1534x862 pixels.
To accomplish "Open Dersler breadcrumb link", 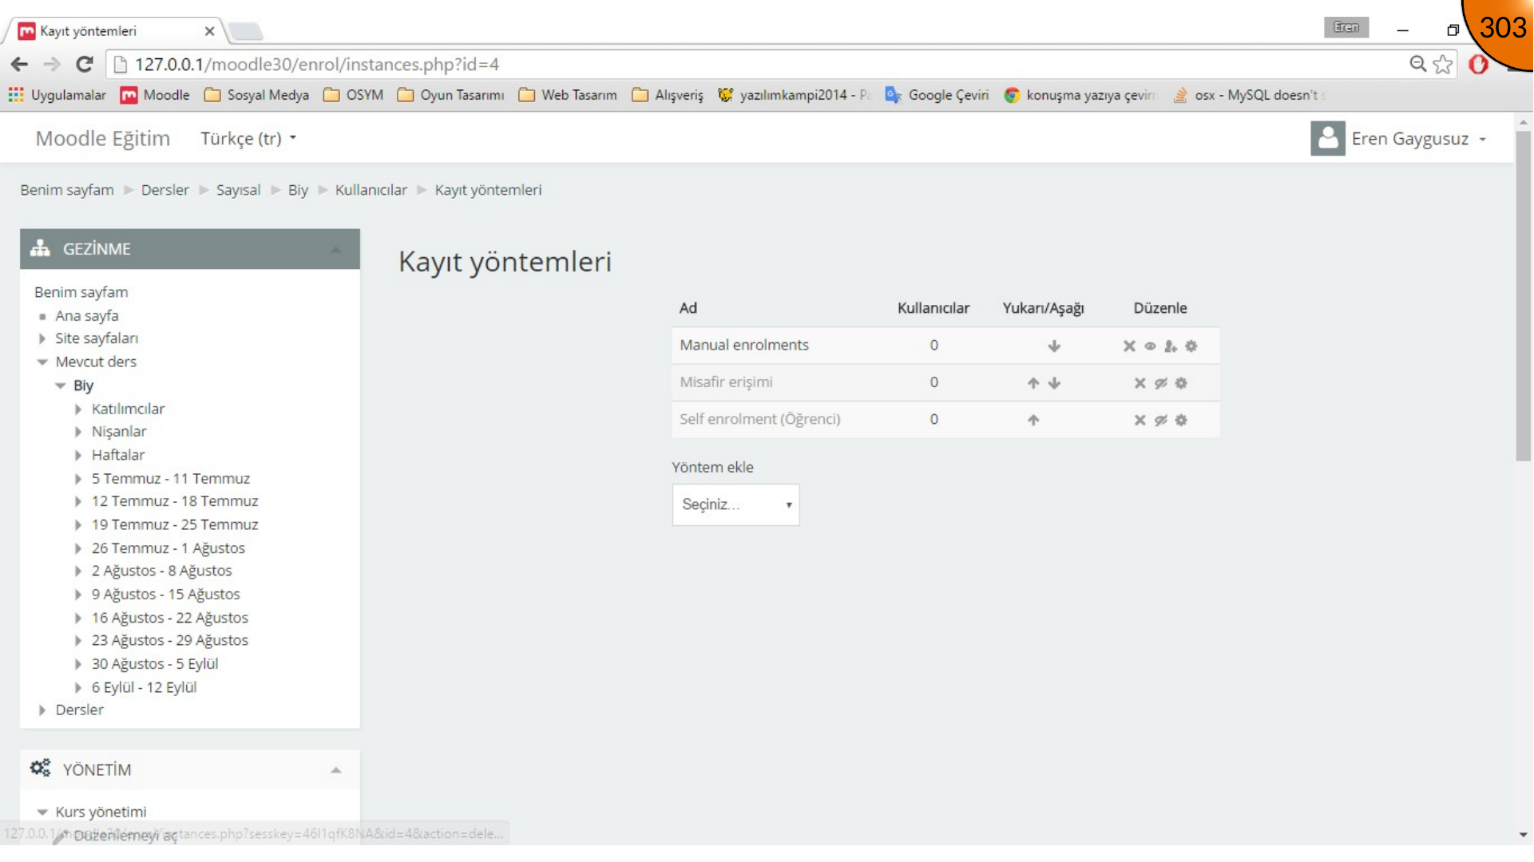I will pyautogui.click(x=165, y=190).
